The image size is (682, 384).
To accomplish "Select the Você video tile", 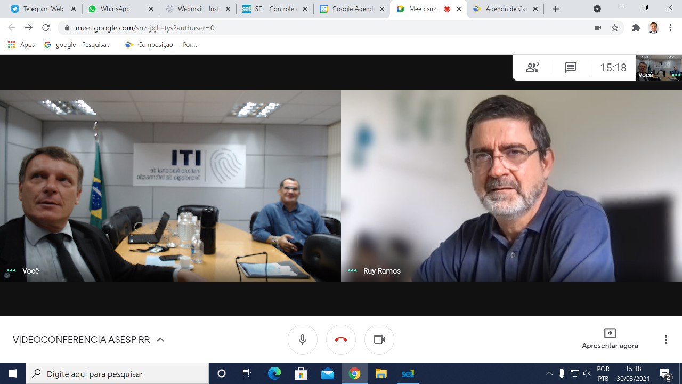I will pyautogui.click(x=170, y=186).
